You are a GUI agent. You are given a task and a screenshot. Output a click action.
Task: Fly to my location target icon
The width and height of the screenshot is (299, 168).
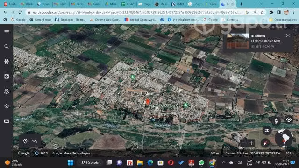tap(289, 120)
